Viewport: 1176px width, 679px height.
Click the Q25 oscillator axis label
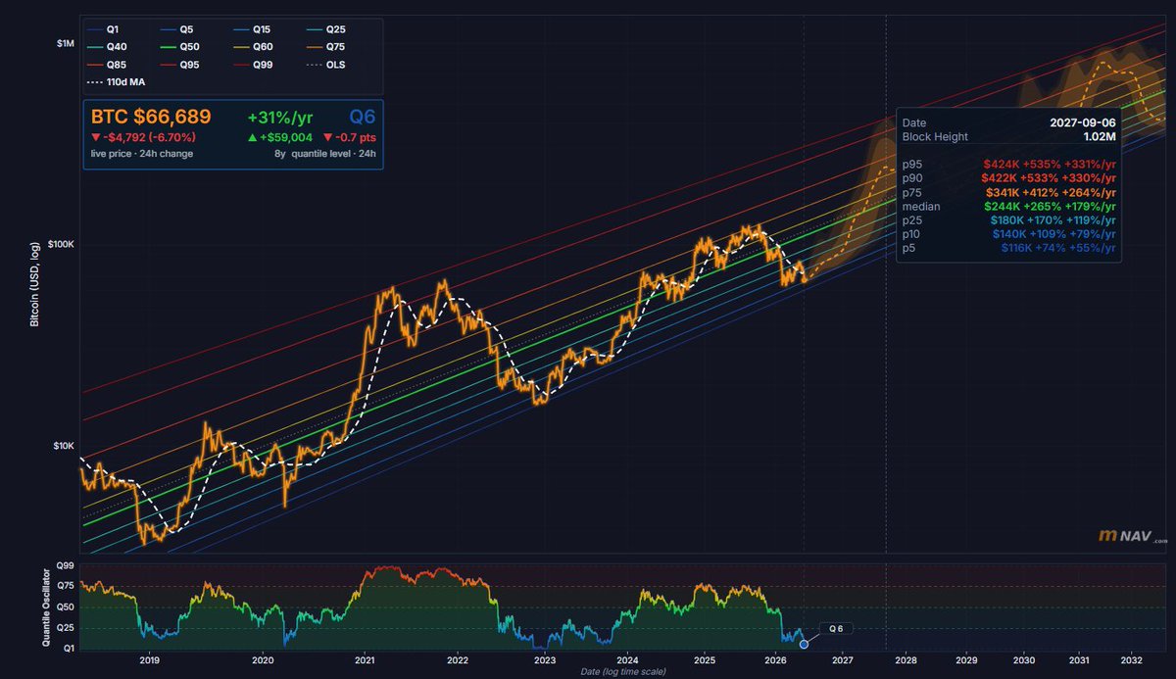click(x=66, y=628)
